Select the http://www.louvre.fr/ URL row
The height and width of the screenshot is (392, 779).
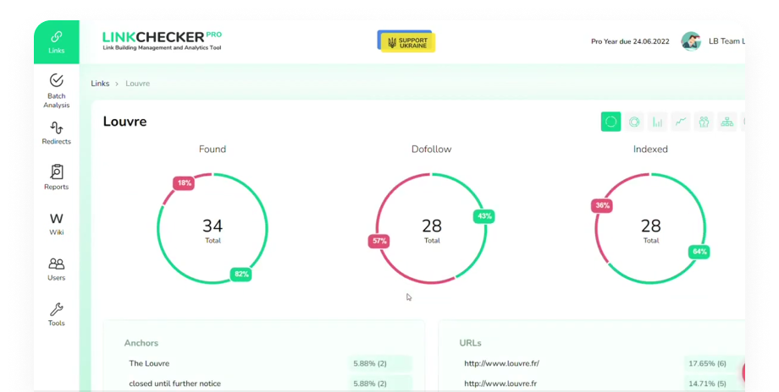tap(501, 363)
